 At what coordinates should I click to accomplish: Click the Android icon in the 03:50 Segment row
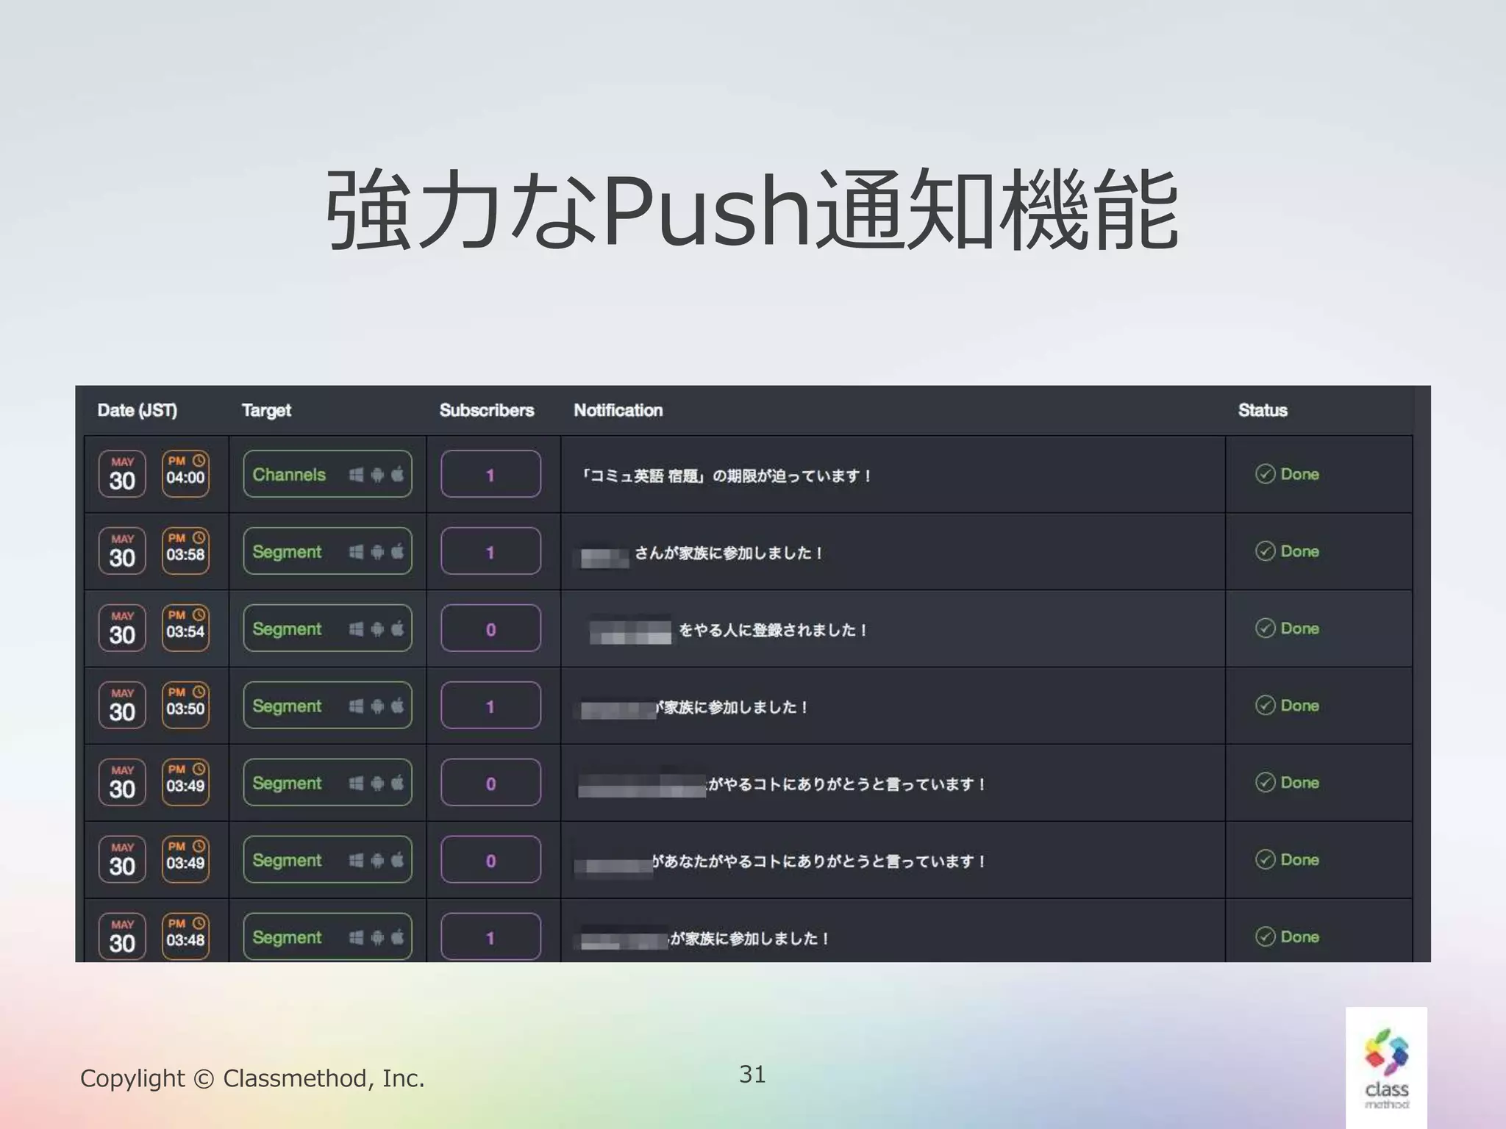(377, 706)
